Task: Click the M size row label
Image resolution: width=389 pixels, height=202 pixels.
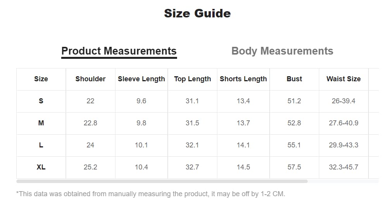Action: coord(41,123)
